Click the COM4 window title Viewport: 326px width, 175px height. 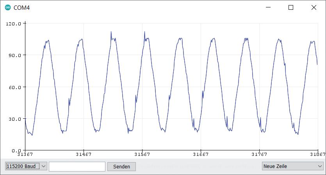click(21, 8)
